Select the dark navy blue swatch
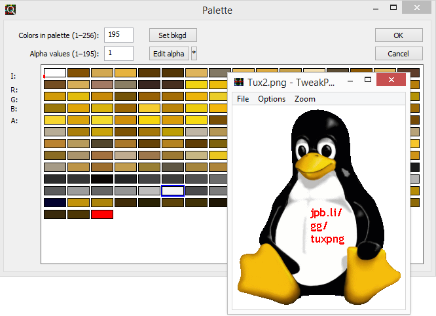 [55, 203]
